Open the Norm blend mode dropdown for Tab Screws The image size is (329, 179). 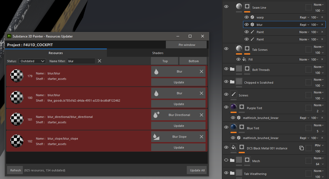[x=317, y=47]
